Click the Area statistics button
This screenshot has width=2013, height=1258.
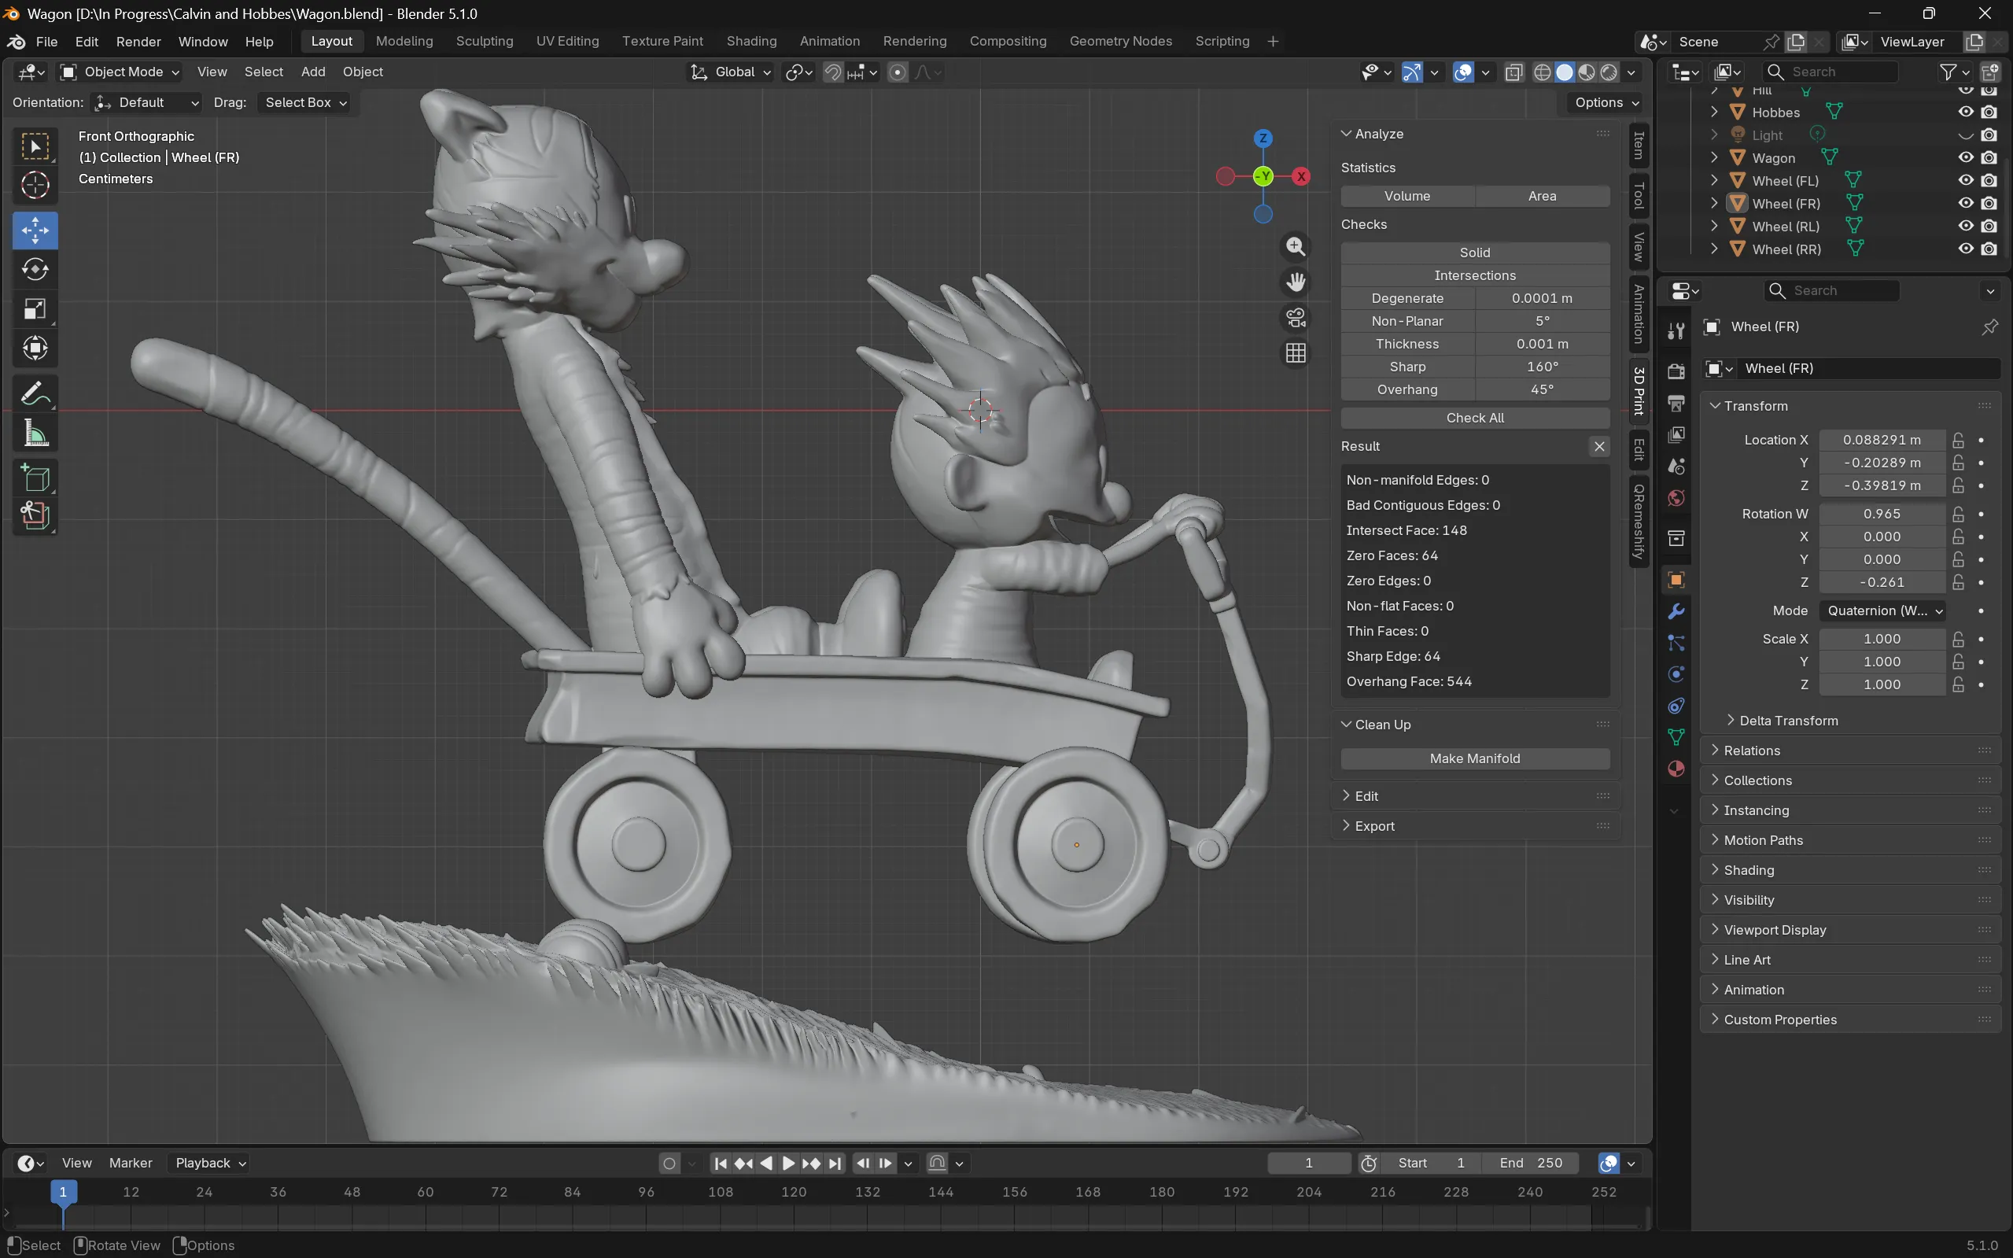(1542, 197)
